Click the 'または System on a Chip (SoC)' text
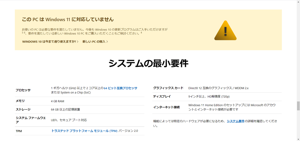Image resolution: width=300 pixels, height=141 pixels. [71, 92]
